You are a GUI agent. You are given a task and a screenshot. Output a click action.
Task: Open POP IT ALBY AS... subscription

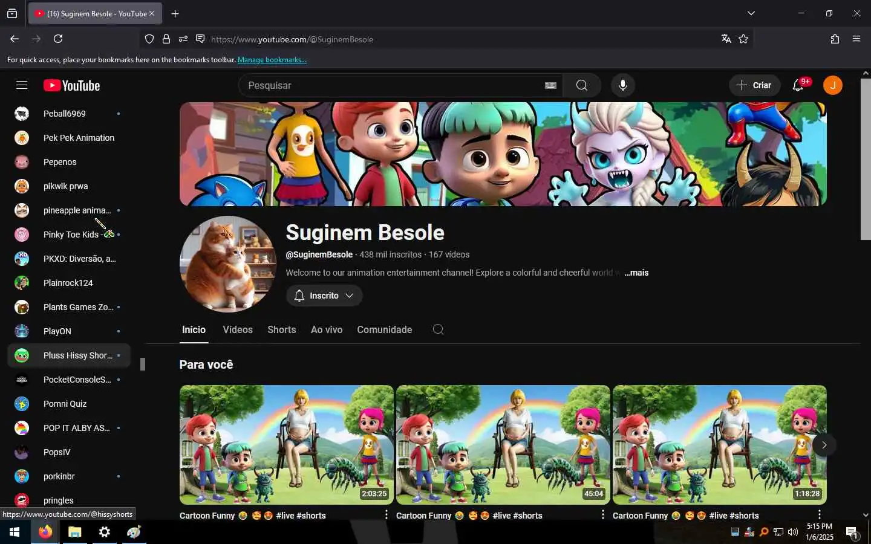(x=69, y=428)
